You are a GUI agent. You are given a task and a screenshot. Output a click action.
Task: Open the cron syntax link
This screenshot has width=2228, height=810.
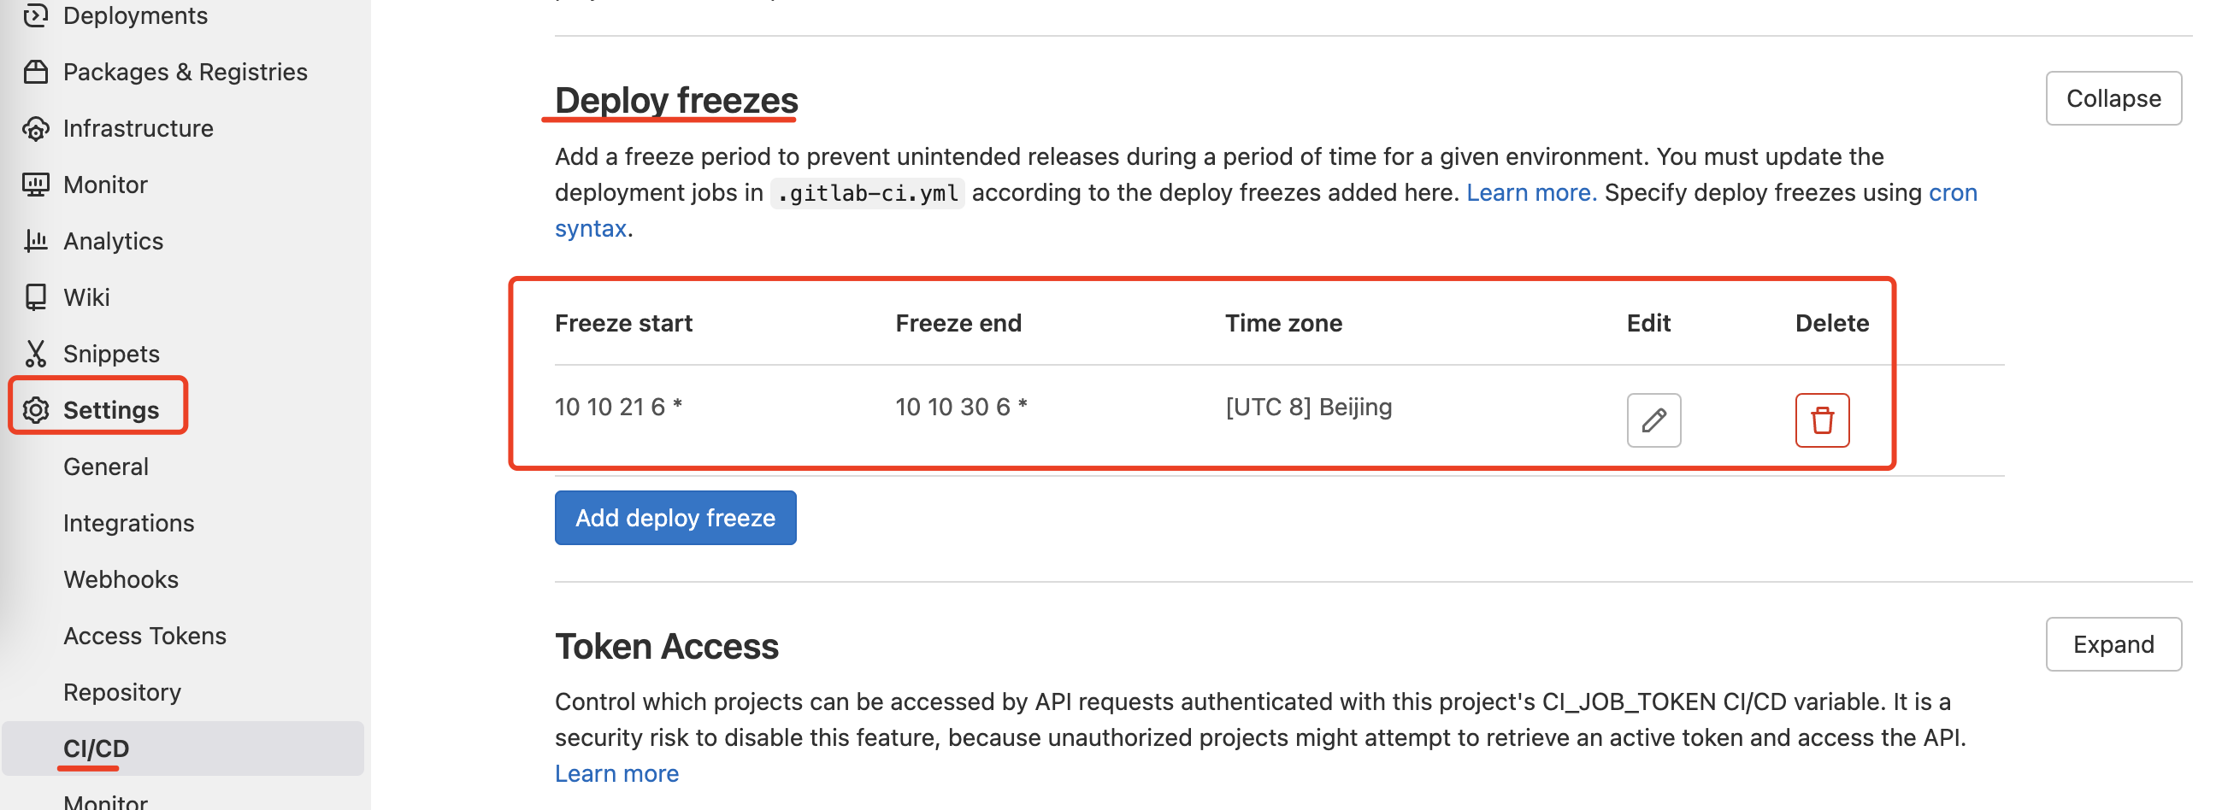(x=1952, y=192)
